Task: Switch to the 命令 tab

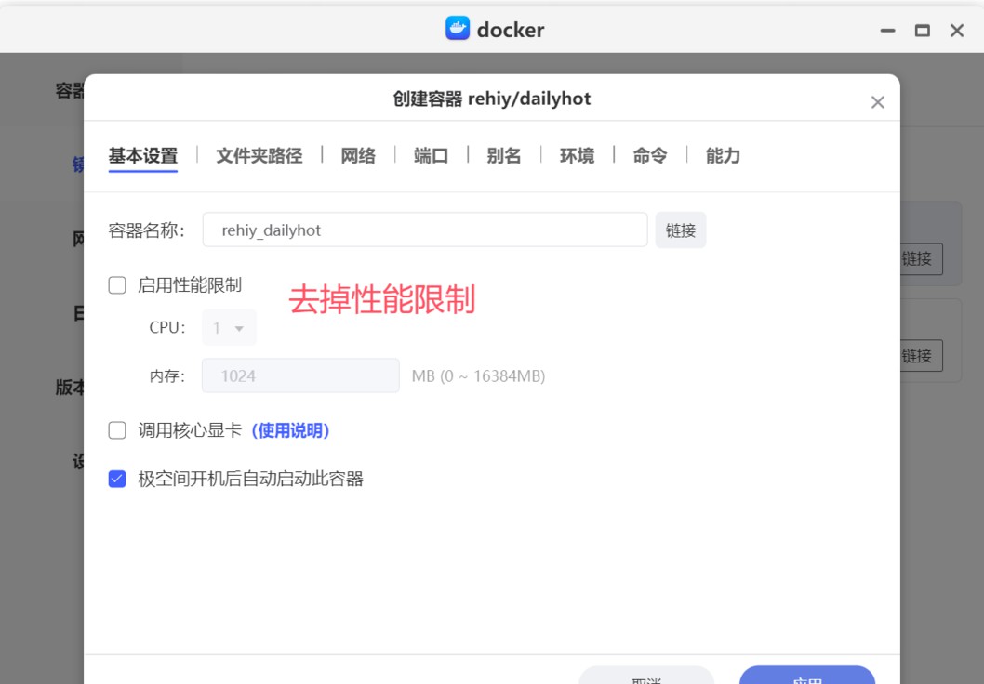Action: coord(649,155)
